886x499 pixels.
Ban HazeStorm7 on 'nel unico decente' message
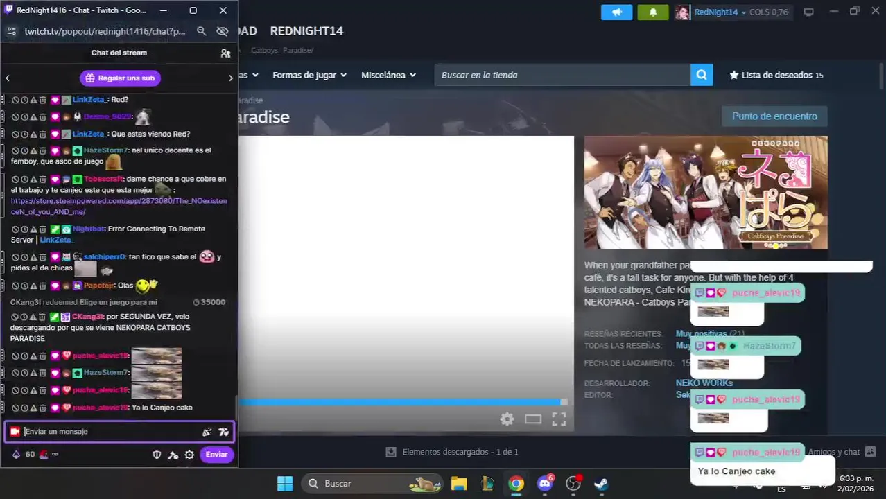tap(15, 150)
